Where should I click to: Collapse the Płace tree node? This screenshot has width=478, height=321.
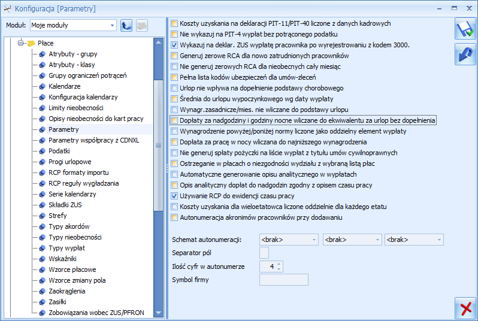pyautogui.click(x=20, y=43)
